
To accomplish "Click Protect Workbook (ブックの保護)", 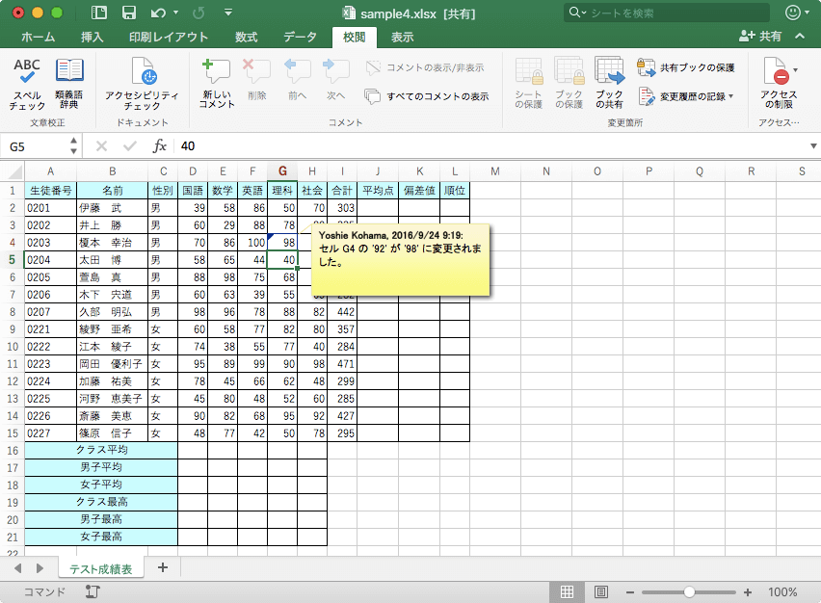I will click(569, 84).
